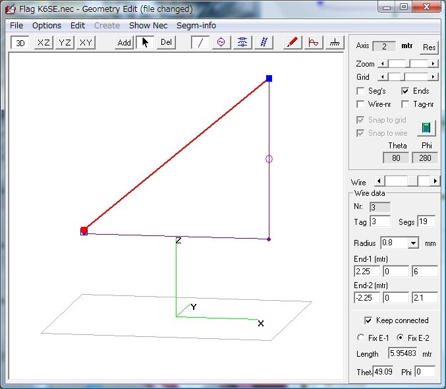Image resolution: width=446 pixels, height=389 pixels.
Task: Click the End-1 X field showing 2.25
Action: [367, 272]
